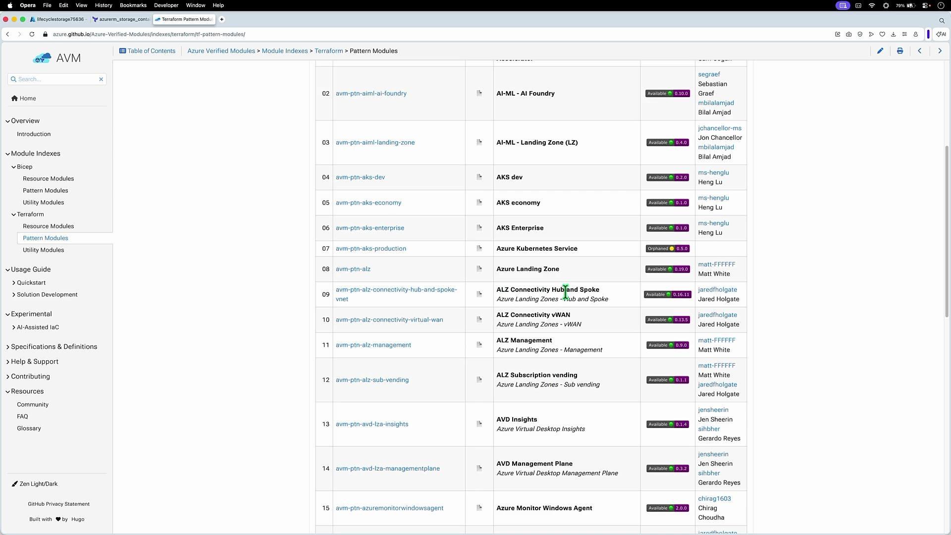Go to previous doc page arrow
The height and width of the screenshot is (535, 951).
click(920, 51)
